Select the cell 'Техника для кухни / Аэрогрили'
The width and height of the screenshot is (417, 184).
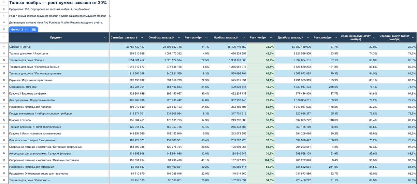click(59, 54)
